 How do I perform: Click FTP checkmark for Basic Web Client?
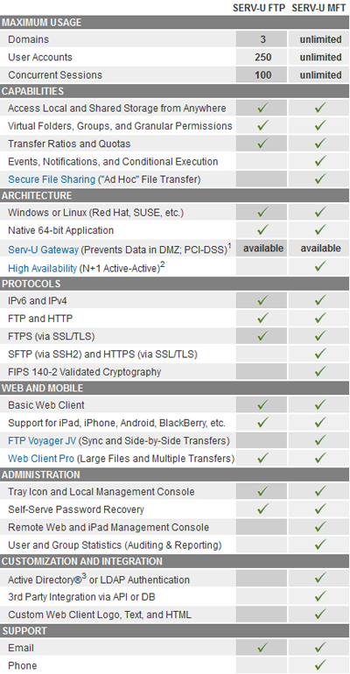(262, 405)
